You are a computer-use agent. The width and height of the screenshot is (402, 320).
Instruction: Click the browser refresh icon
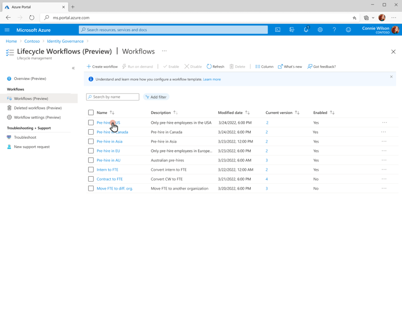coord(32,18)
